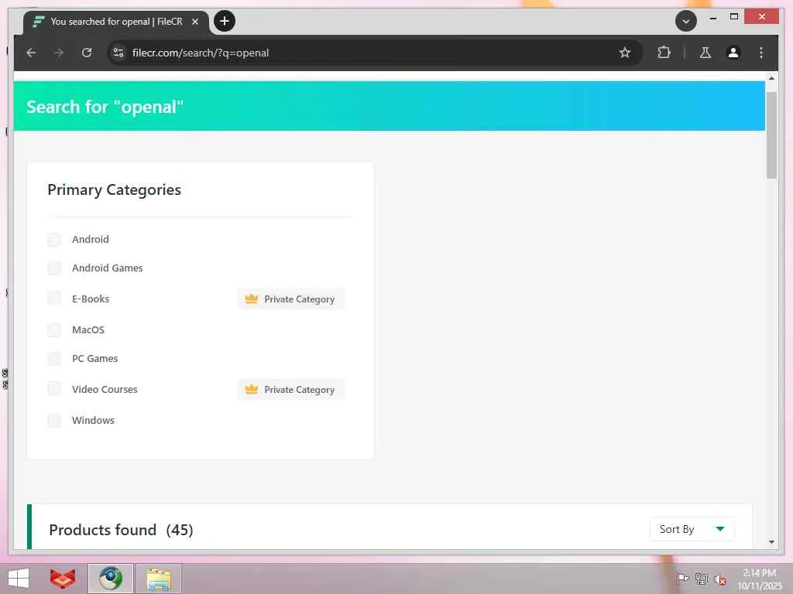
Task: Open the extensions puzzle icon
Action: 664,53
